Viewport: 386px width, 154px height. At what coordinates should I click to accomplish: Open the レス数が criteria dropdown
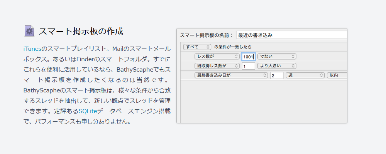[x=217, y=57]
